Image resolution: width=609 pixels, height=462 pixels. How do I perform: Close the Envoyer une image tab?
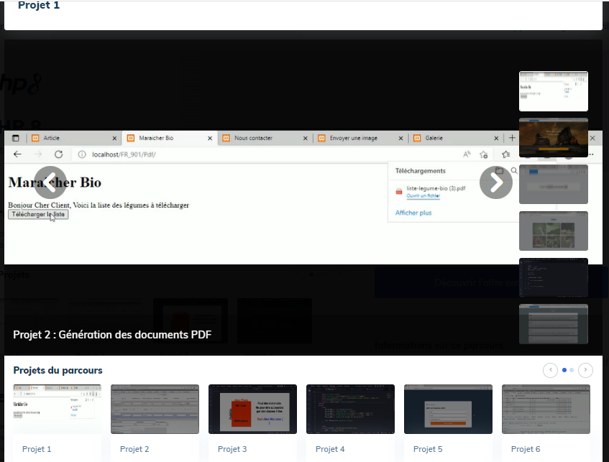400,138
